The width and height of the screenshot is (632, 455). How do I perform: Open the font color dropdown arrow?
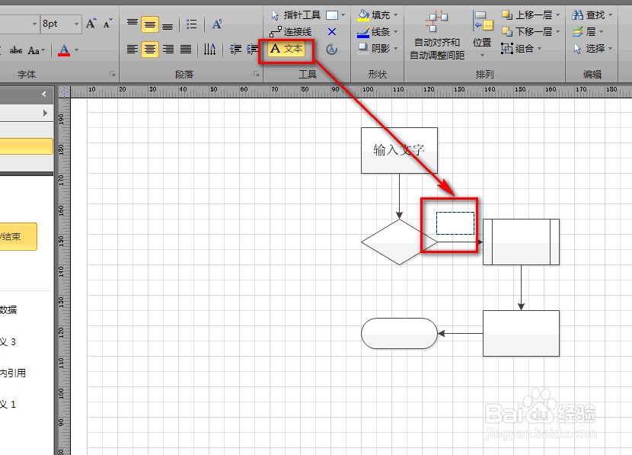[76, 50]
